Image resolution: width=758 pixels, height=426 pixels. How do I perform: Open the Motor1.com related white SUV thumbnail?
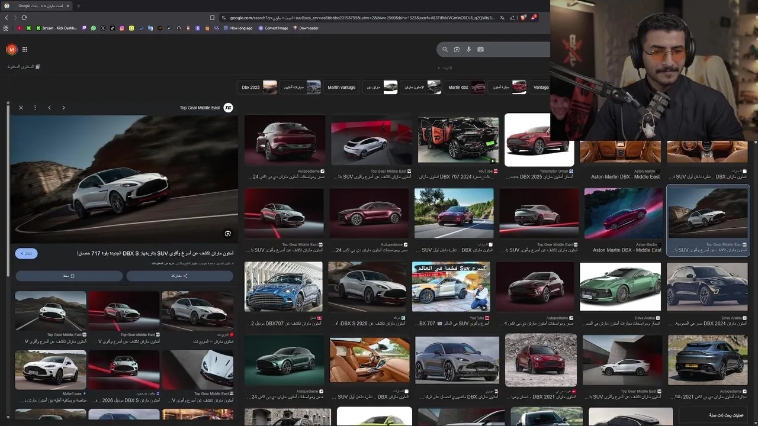(50, 370)
